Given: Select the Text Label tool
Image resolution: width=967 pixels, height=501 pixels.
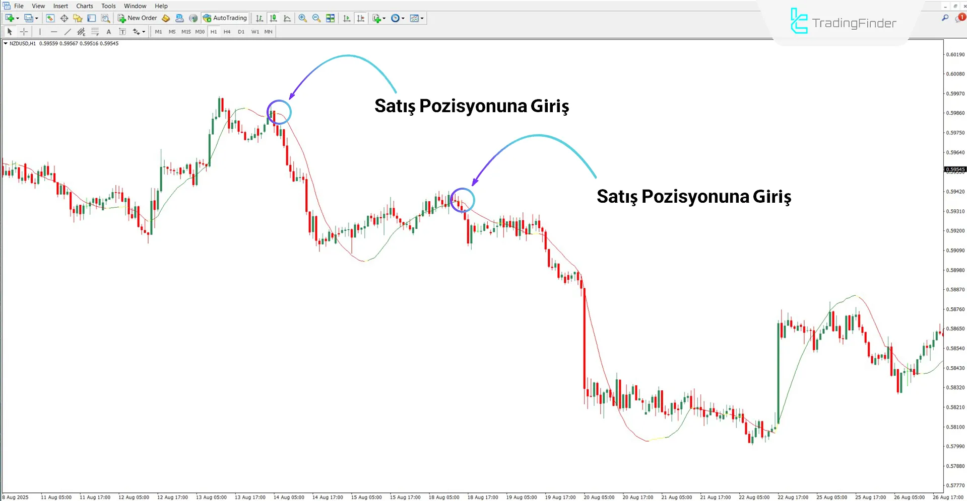Looking at the screenshot, I should coord(122,32).
